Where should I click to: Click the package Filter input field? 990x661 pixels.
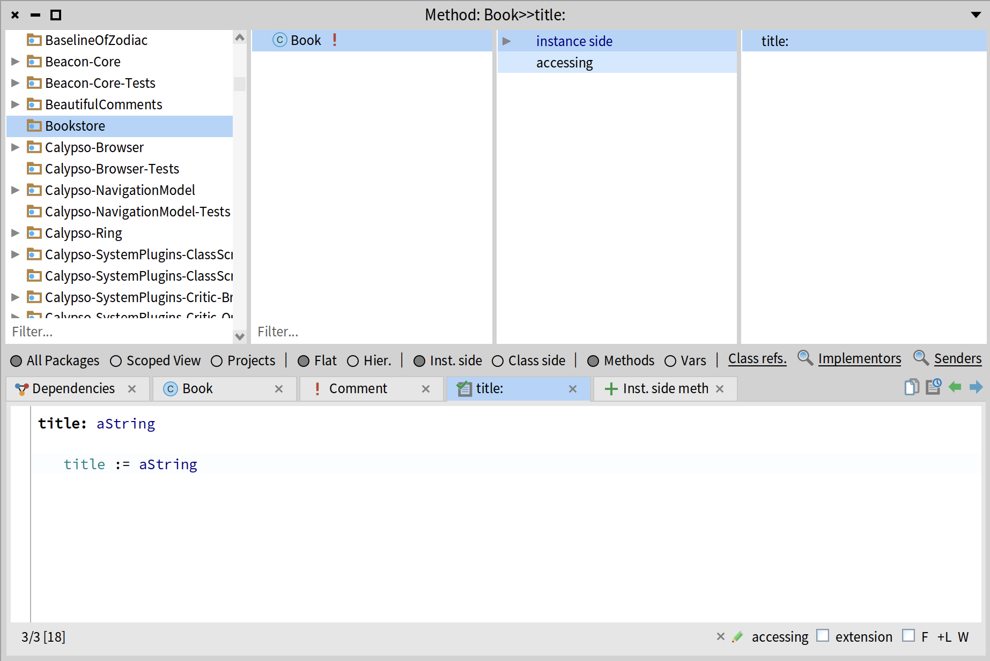tap(118, 332)
